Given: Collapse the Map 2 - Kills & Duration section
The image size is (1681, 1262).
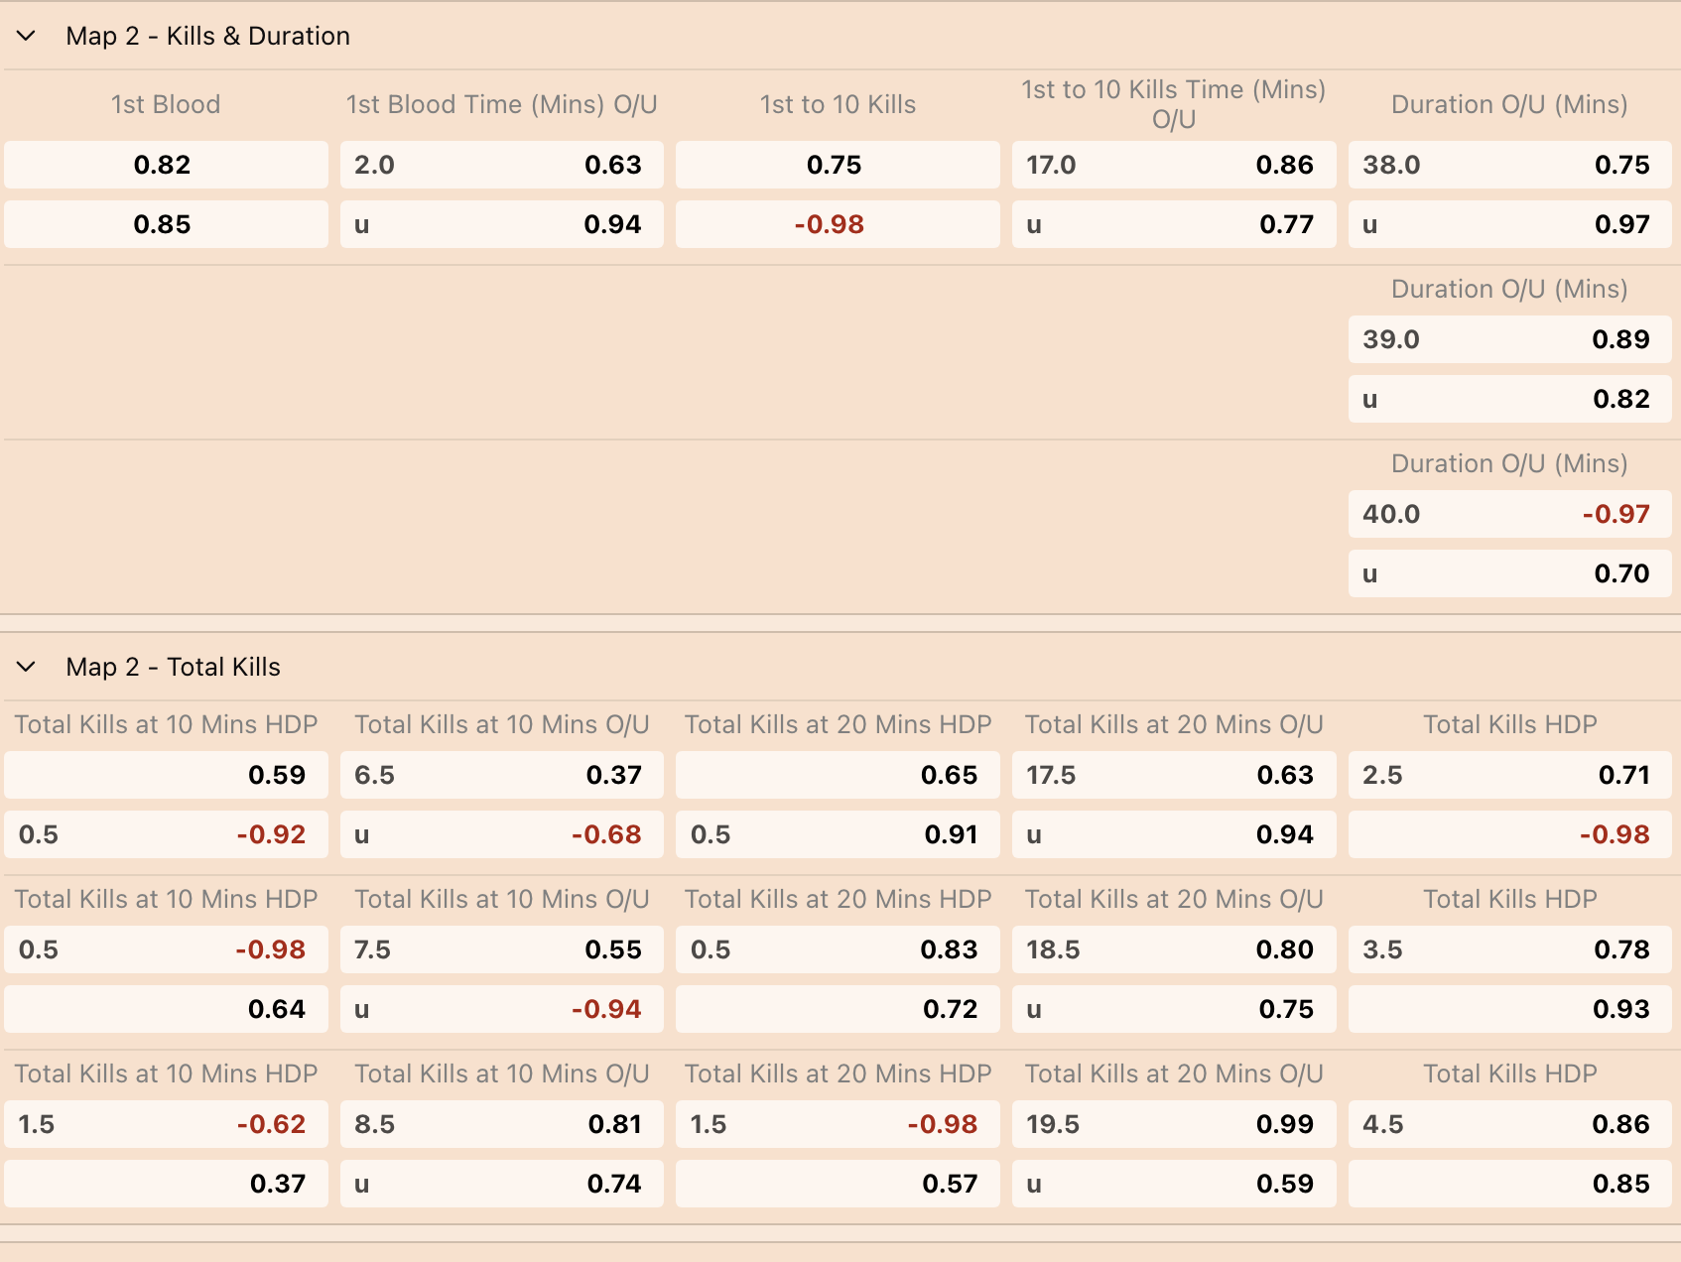Looking at the screenshot, I should 27,37.
